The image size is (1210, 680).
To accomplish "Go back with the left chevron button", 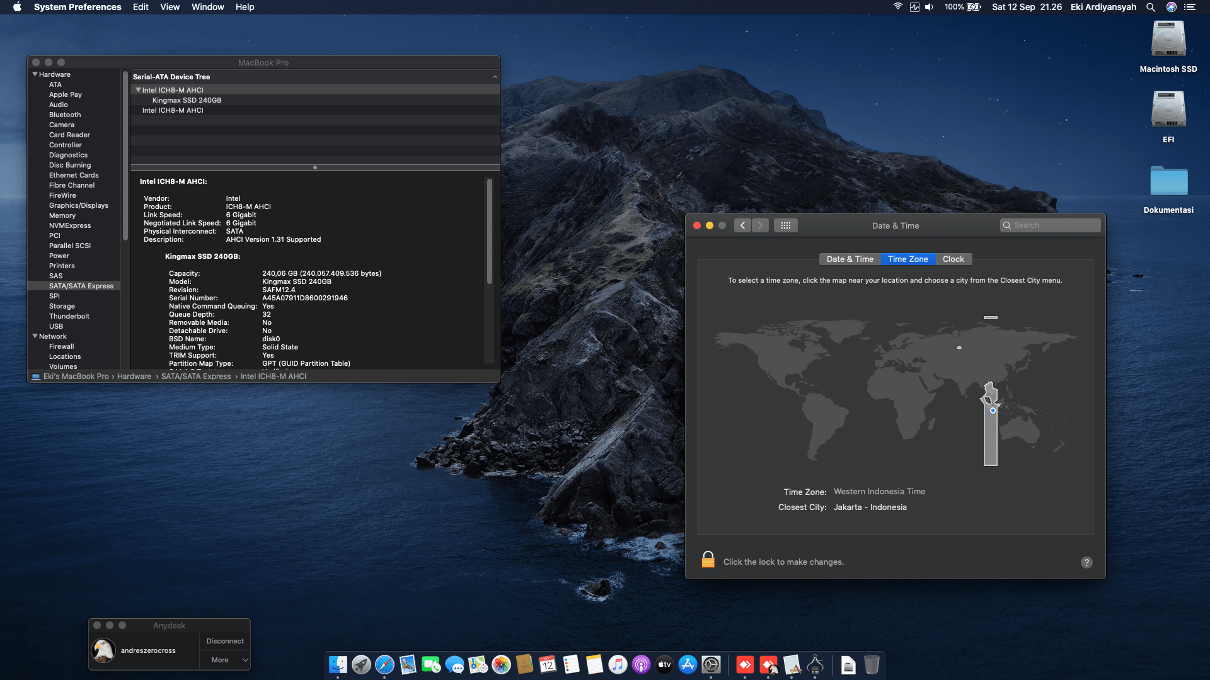I will coord(742,225).
